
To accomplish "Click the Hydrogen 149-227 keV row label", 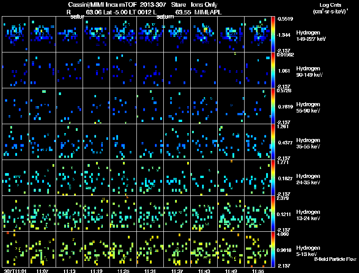I will [x=311, y=36].
